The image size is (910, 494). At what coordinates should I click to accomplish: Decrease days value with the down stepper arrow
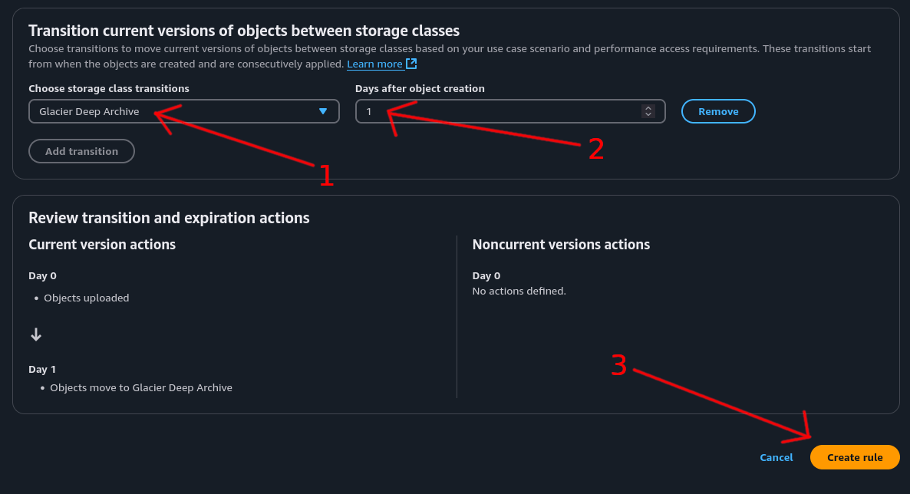pyautogui.click(x=648, y=115)
